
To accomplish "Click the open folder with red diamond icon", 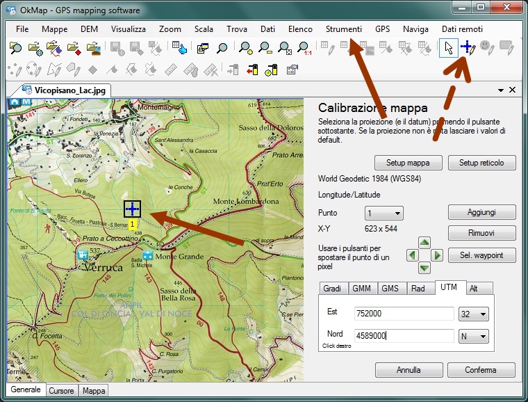I will [74, 48].
